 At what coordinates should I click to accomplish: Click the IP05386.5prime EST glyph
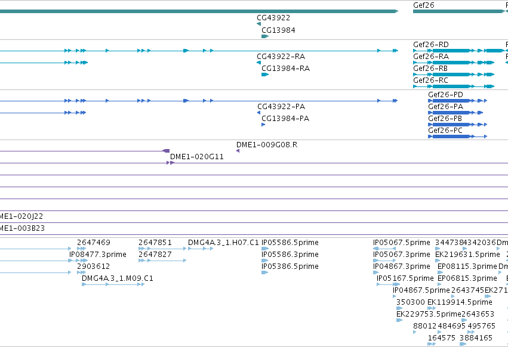pyautogui.click(x=265, y=272)
